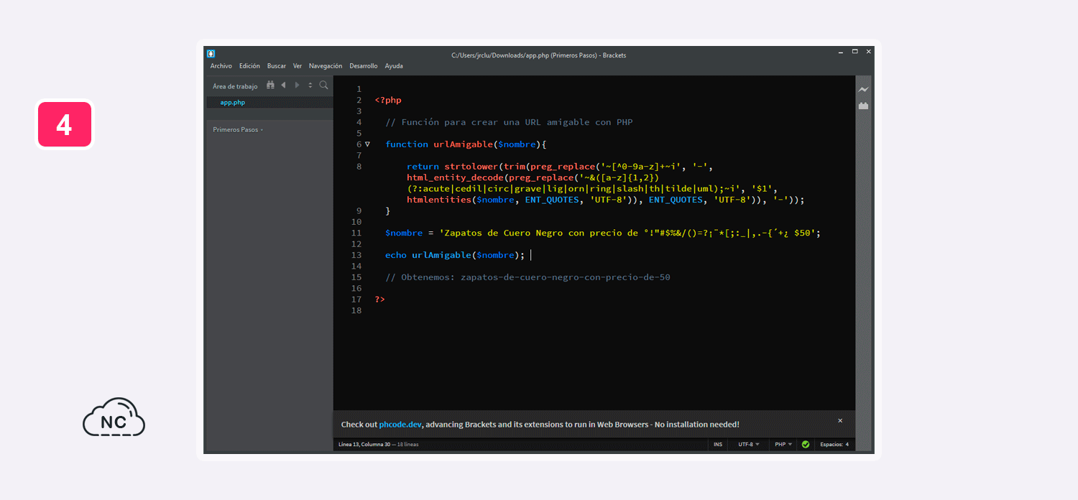Open the Buscar menu
The image size is (1078, 500).
[x=277, y=66]
